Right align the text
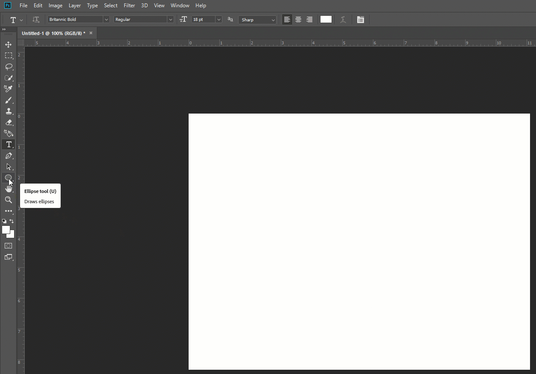Image resolution: width=536 pixels, height=374 pixels. [309, 20]
